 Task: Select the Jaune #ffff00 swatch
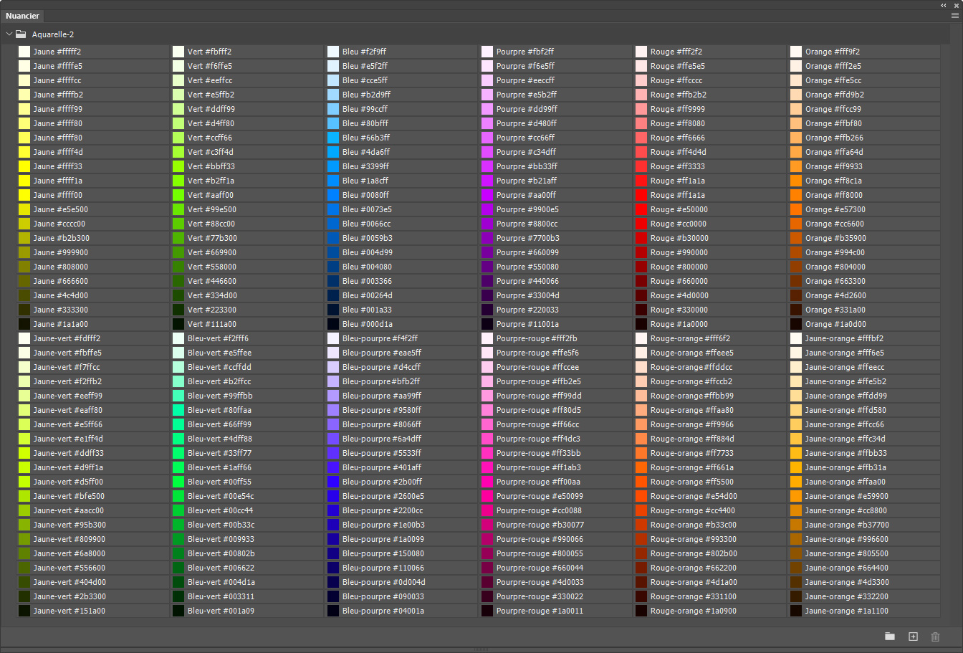[24, 195]
